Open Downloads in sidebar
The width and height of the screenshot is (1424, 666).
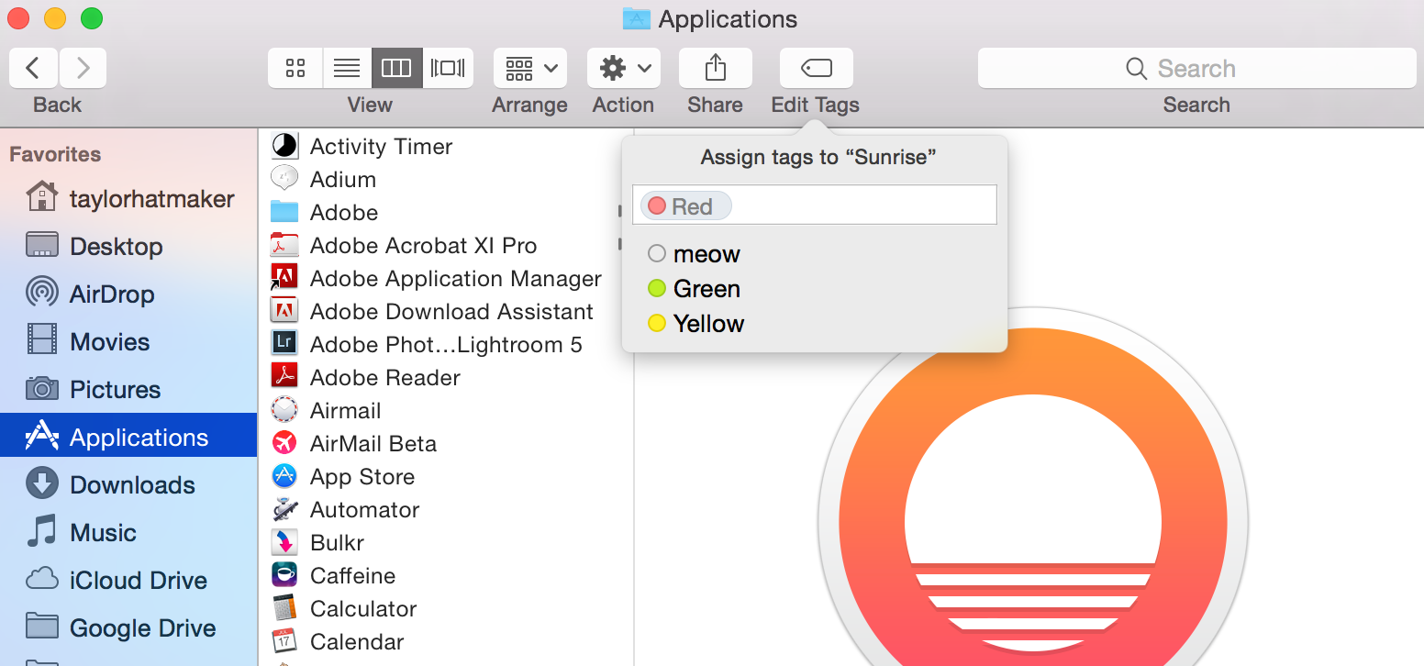point(129,484)
